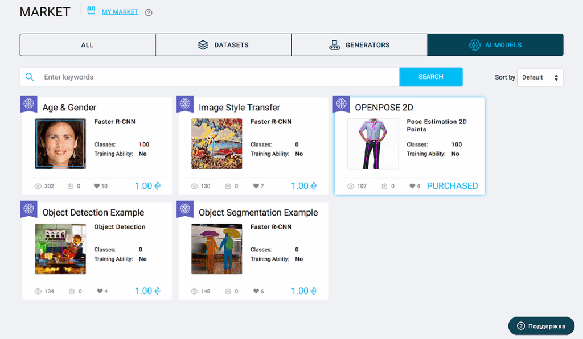
Task: Open the My Market link
Action: [x=120, y=12]
